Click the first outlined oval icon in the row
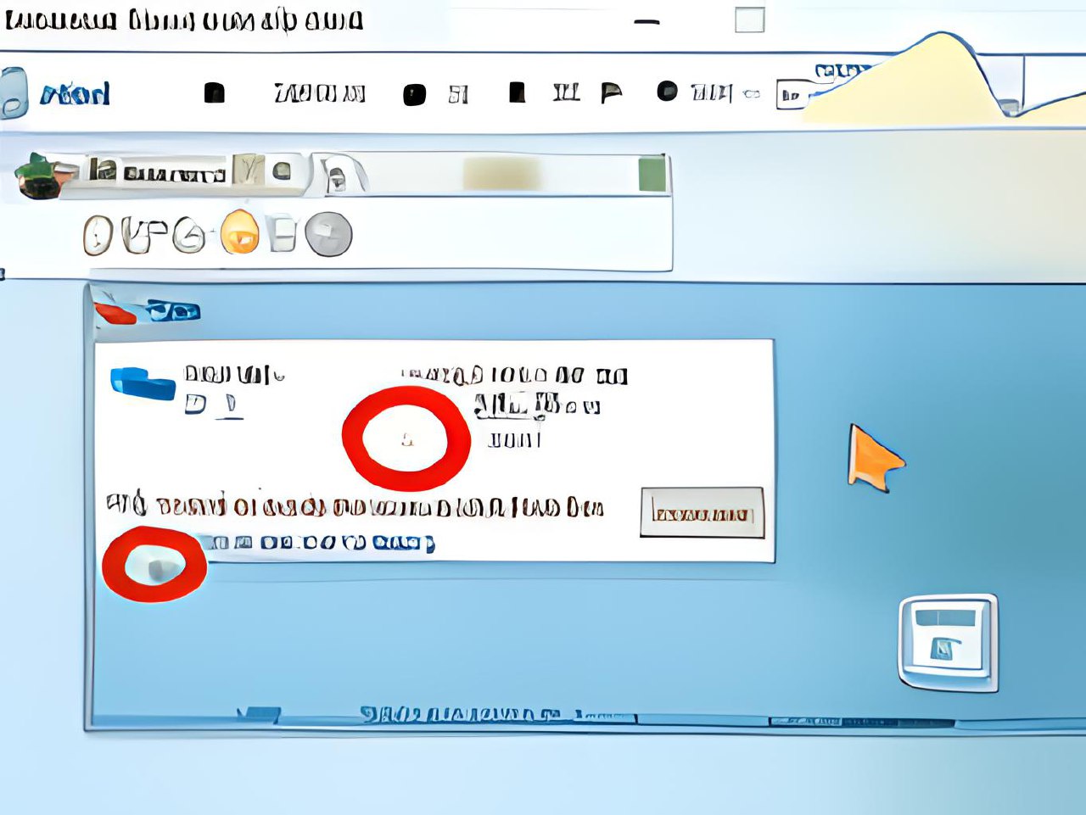 coord(98,234)
